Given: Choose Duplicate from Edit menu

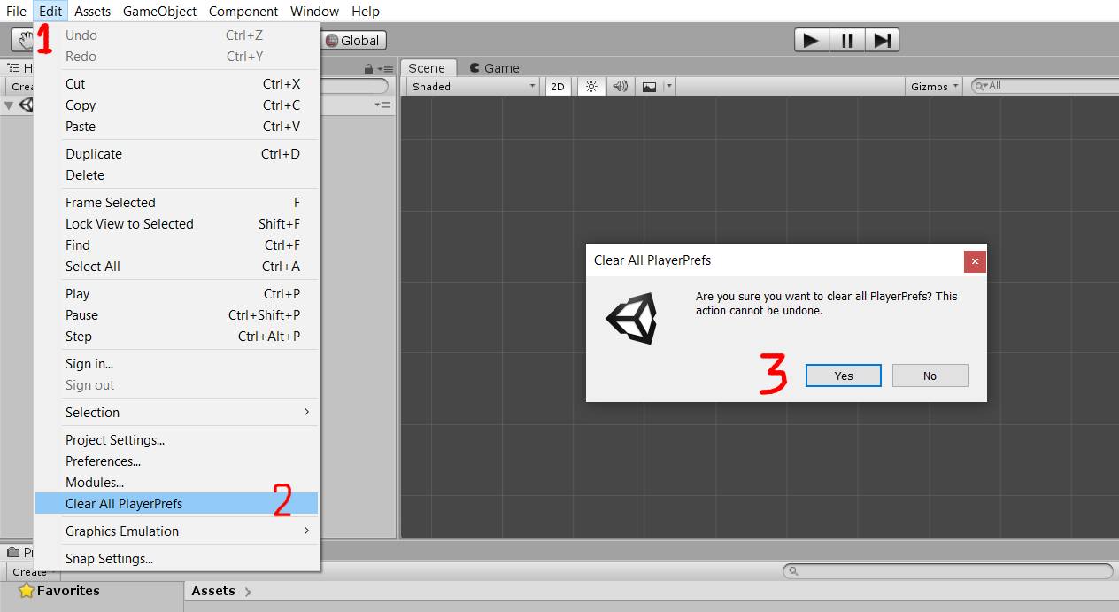Looking at the screenshot, I should 176,153.
